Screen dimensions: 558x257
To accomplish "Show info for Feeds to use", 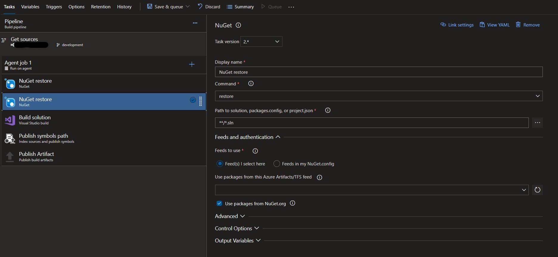I will point(255,151).
